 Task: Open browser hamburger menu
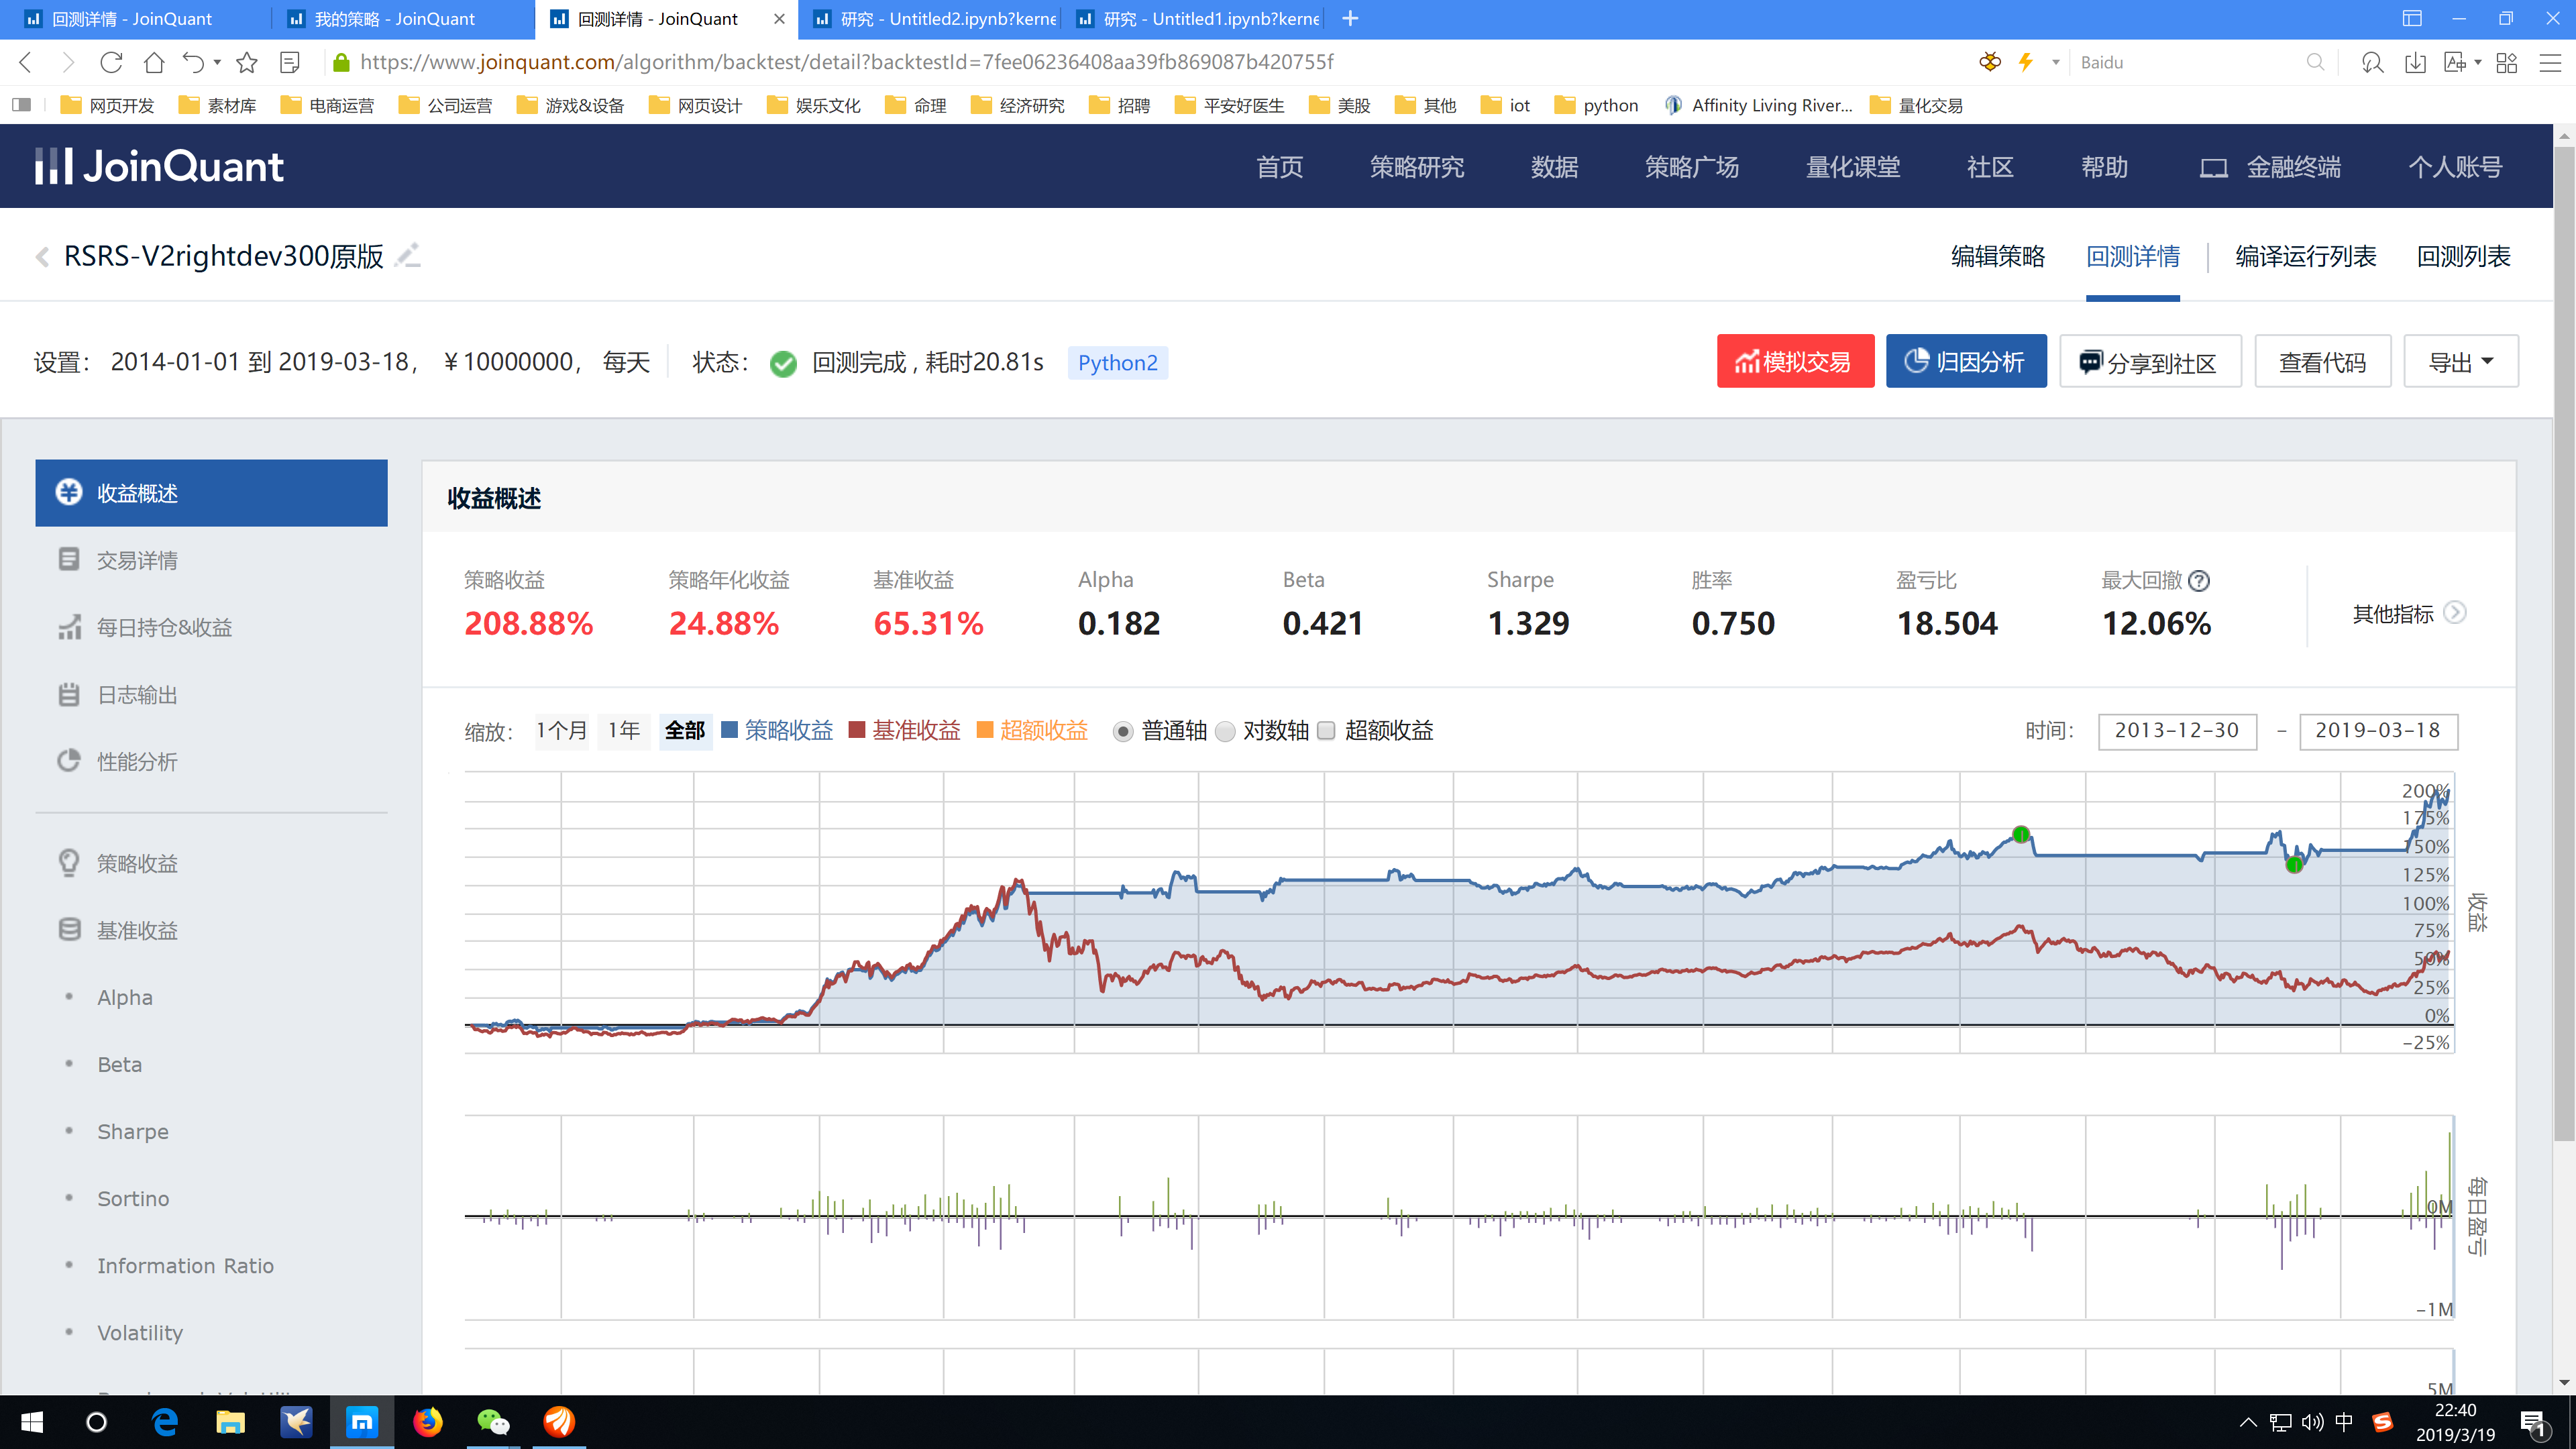(x=2550, y=62)
